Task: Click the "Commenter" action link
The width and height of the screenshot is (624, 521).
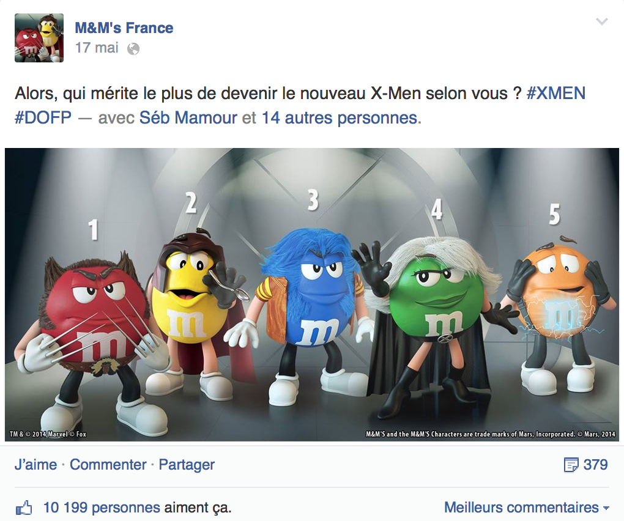Action: point(108,465)
